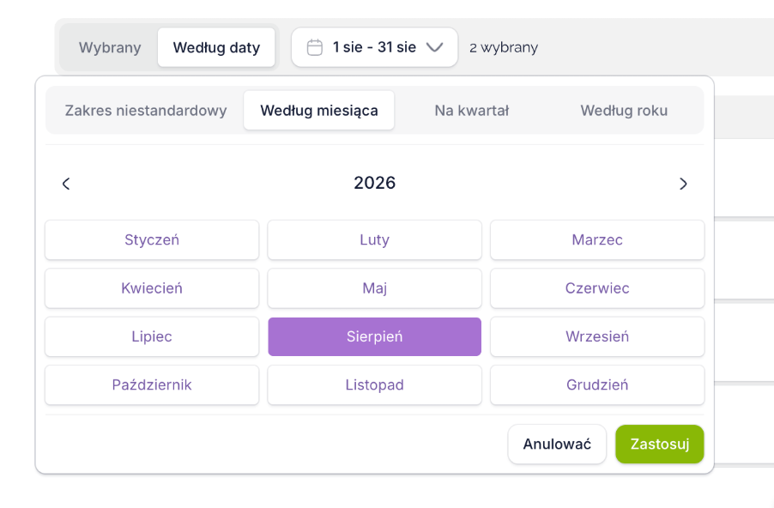Open the Według roku tab
Image resolution: width=774 pixels, height=508 pixels.
(x=624, y=110)
